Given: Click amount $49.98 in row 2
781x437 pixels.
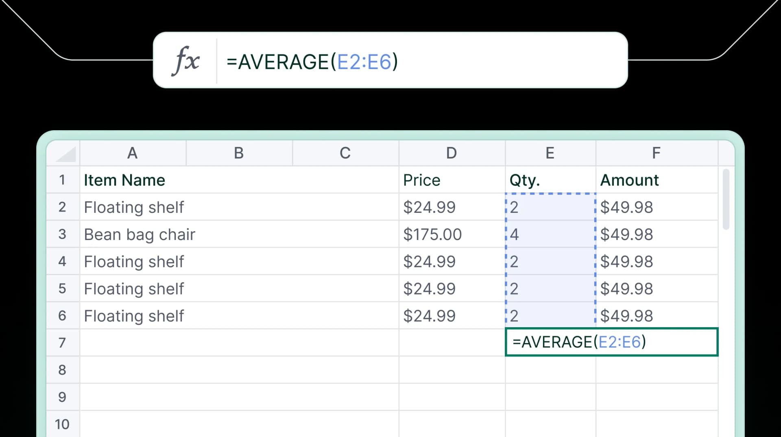Looking at the screenshot, I should pyautogui.click(x=657, y=207).
